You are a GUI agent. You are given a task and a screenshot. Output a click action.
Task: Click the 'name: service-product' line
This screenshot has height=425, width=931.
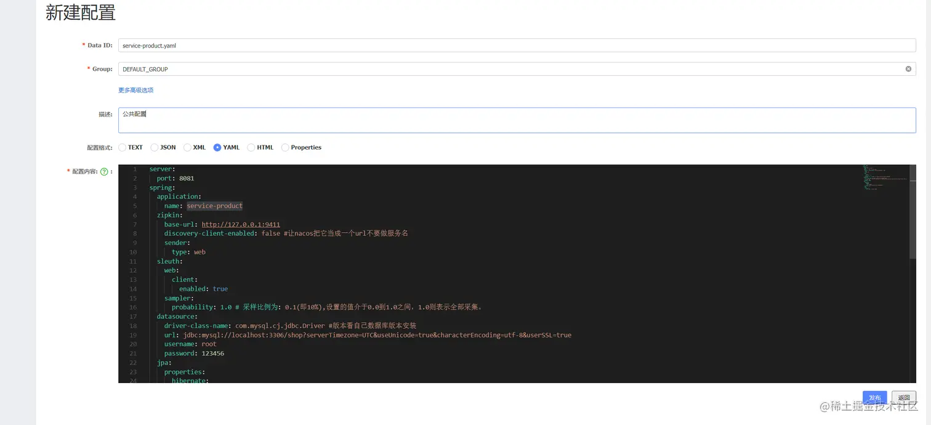(203, 206)
